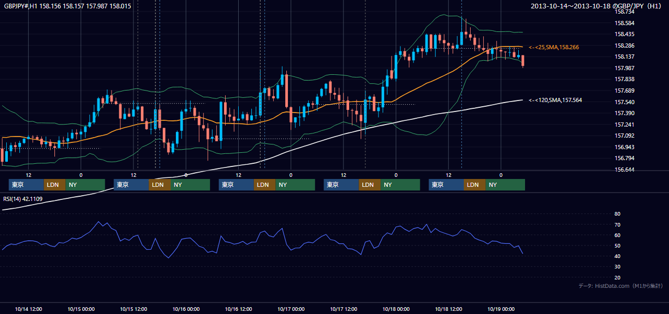The image size is (669, 314).
Task: Click the 10/16 00:00 time axis label
Action: coord(186,309)
